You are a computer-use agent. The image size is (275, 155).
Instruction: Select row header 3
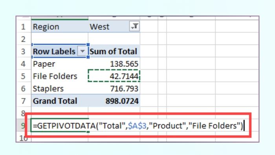24,51
